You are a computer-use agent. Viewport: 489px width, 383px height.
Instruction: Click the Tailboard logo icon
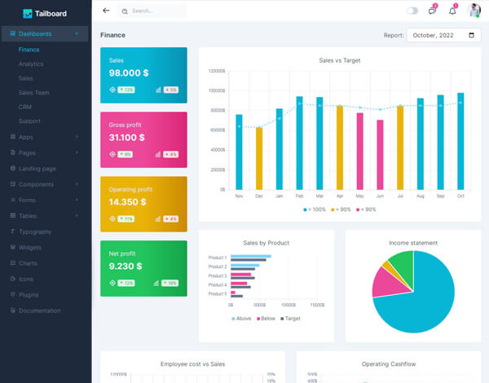click(28, 13)
